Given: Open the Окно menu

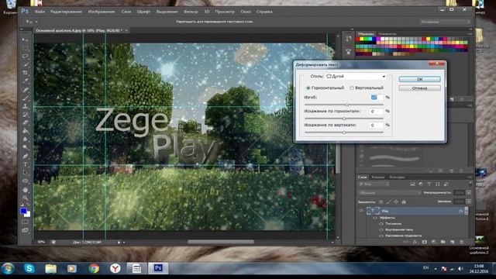Looking at the screenshot, I should coord(246,12).
